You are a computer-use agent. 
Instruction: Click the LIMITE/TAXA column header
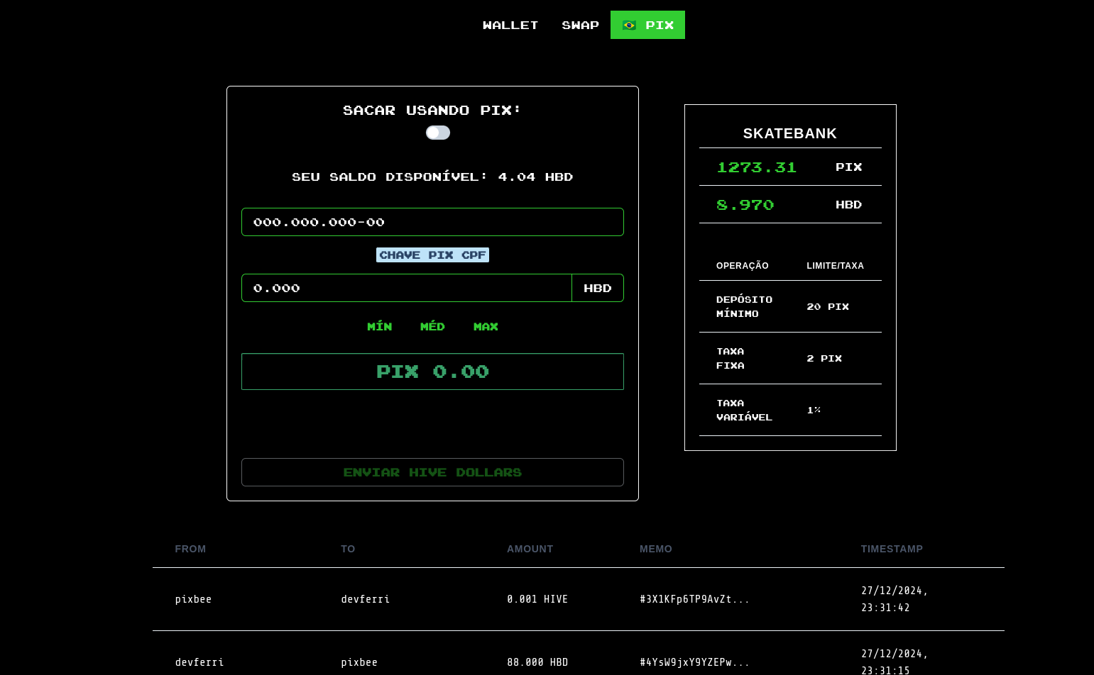point(835,266)
